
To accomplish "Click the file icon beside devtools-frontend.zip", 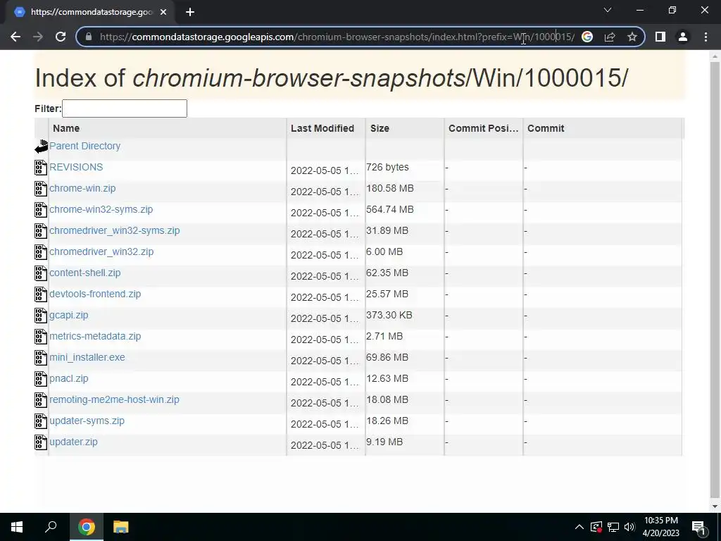I will point(40,294).
